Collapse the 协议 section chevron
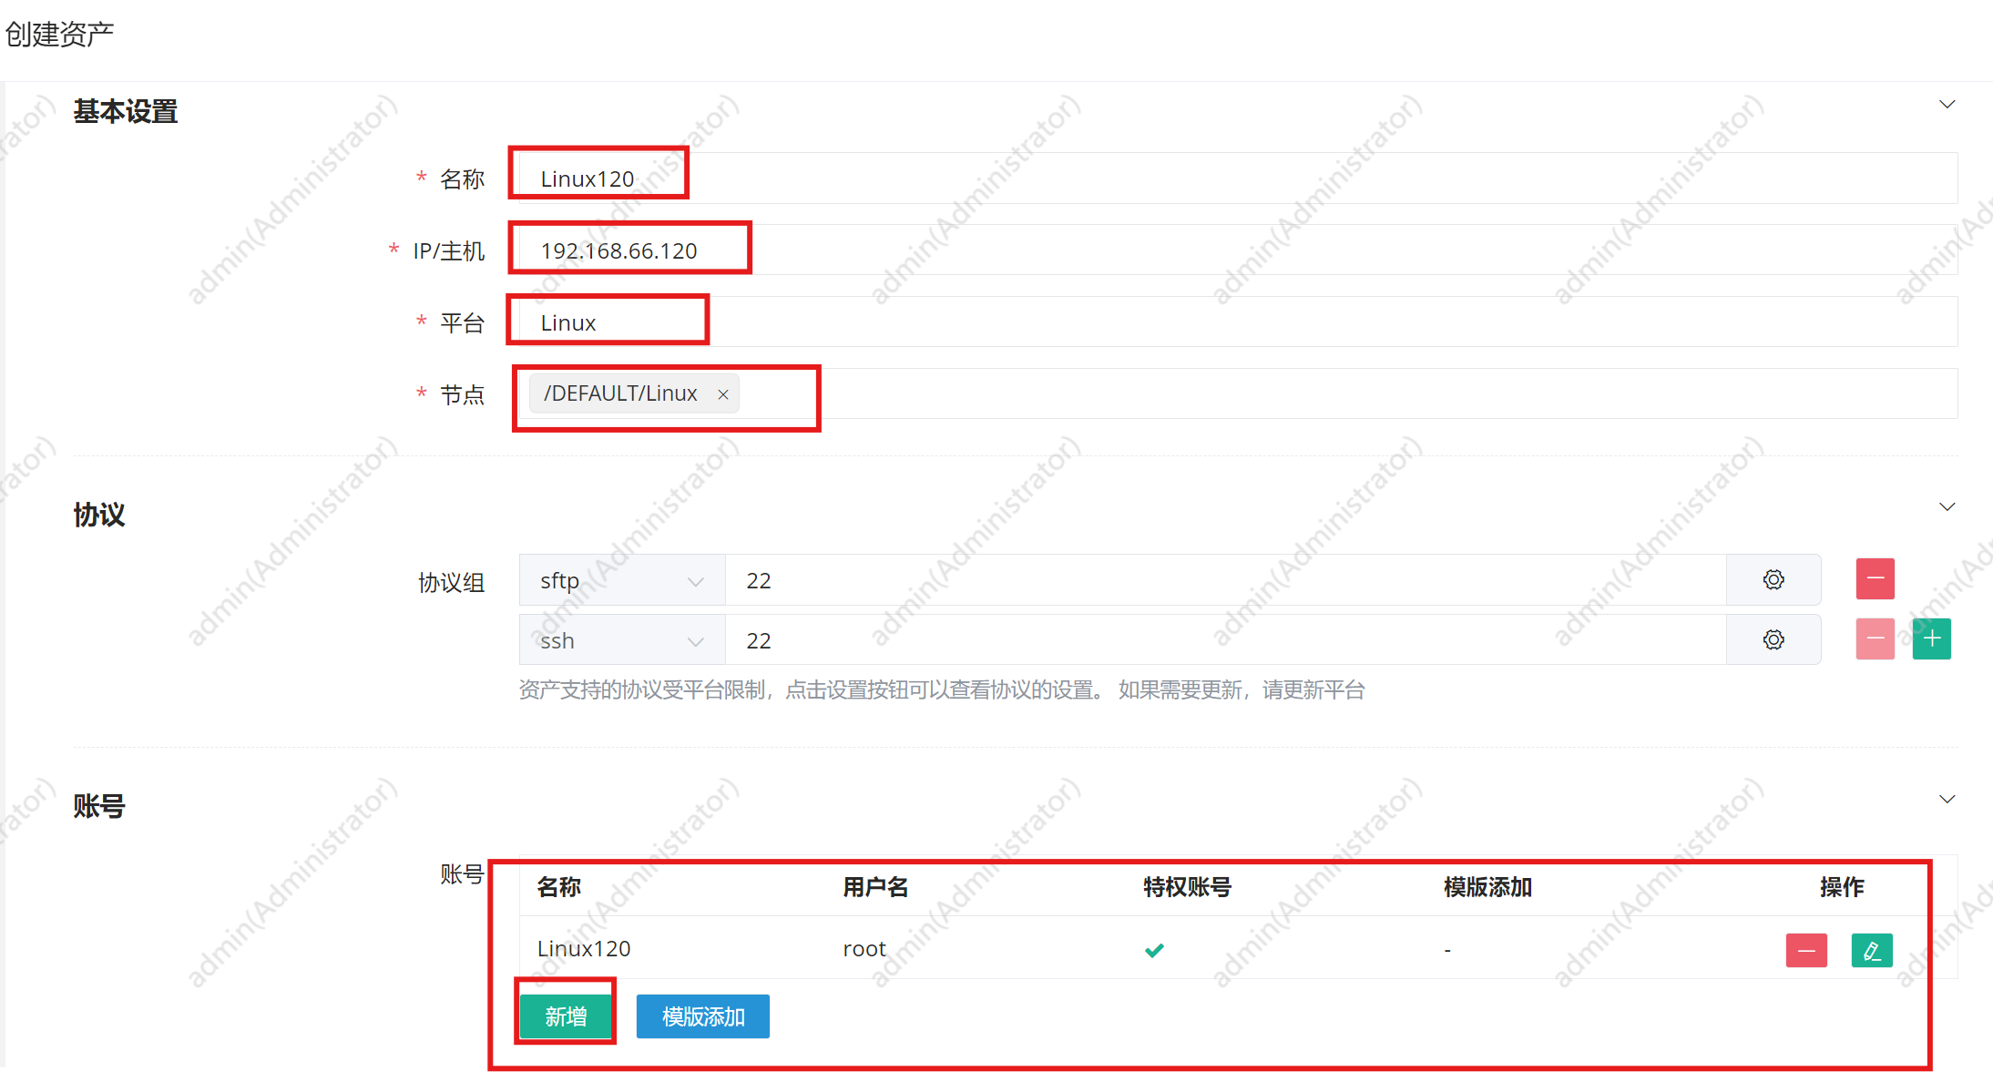The width and height of the screenshot is (1993, 1072). (1947, 507)
